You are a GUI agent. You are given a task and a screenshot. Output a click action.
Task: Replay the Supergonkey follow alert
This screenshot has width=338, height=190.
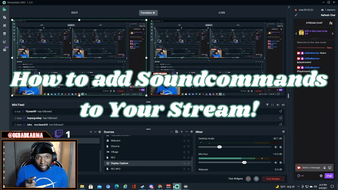click(x=281, y=118)
